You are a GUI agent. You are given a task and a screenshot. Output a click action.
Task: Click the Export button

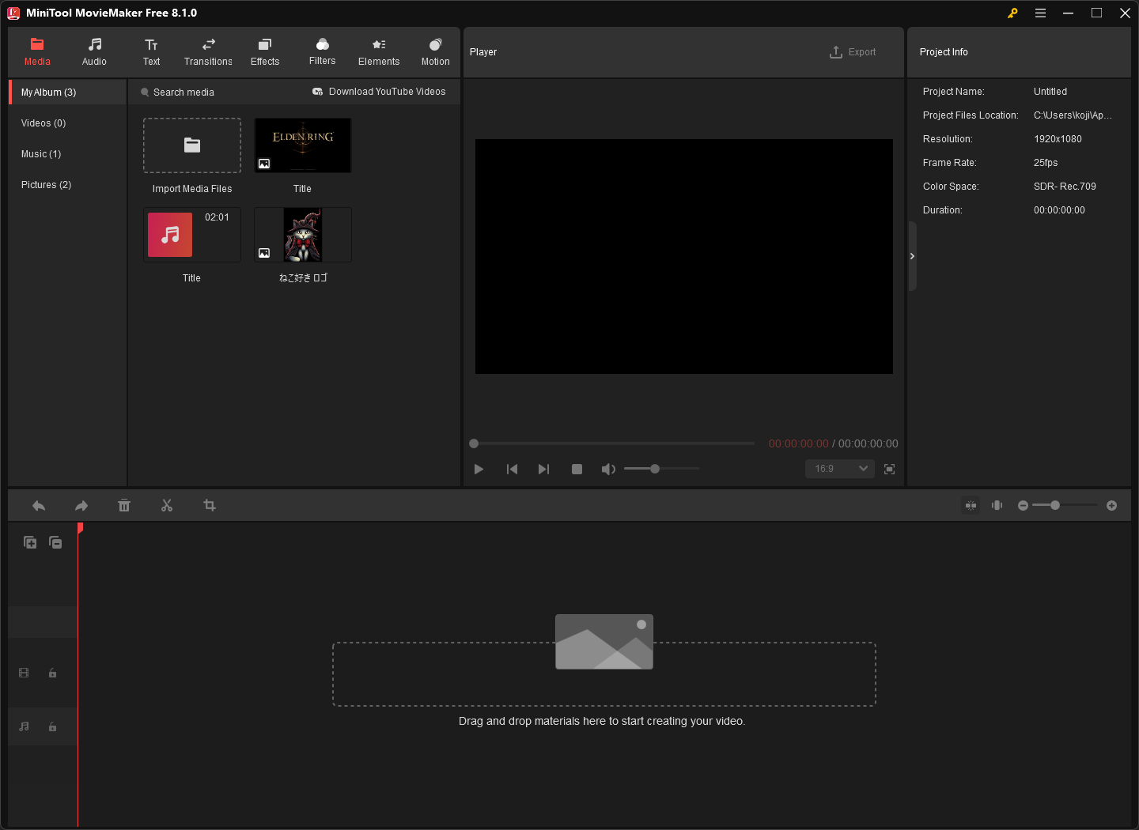pyautogui.click(x=853, y=52)
